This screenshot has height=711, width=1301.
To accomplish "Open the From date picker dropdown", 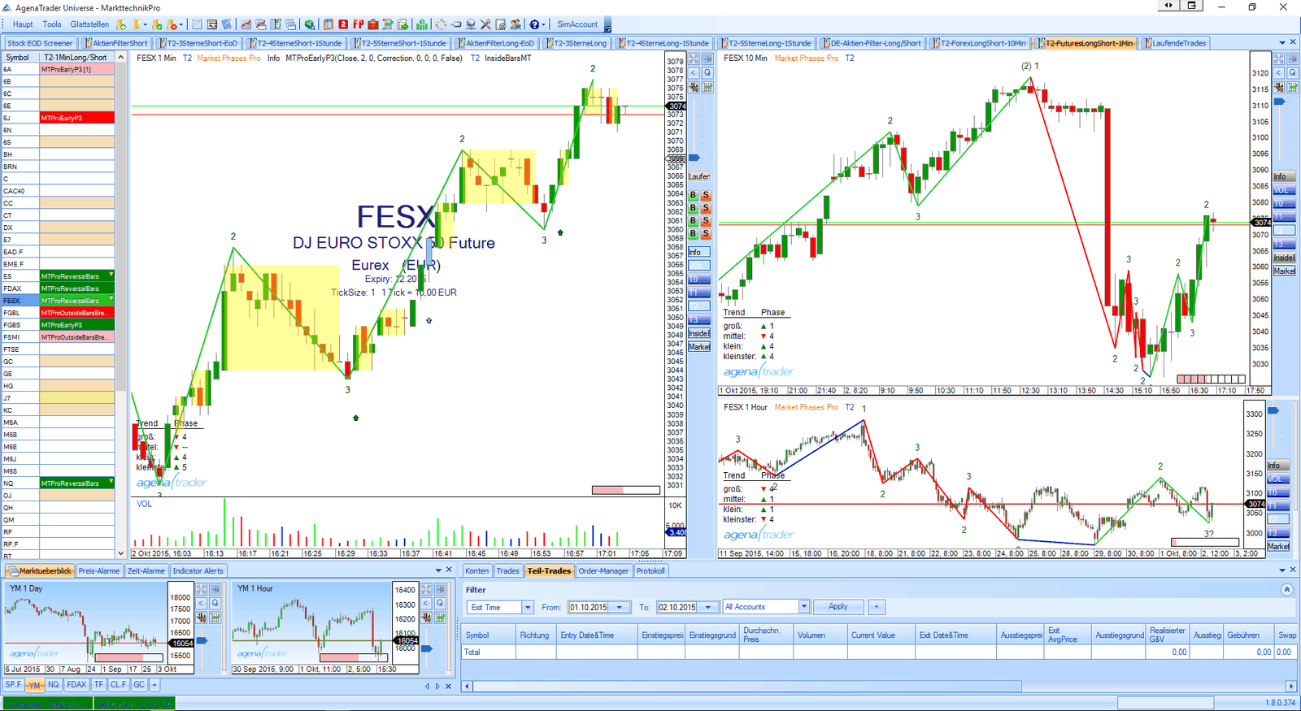I will [620, 607].
